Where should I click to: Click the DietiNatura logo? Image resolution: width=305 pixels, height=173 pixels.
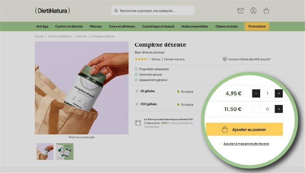(x=53, y=10)
